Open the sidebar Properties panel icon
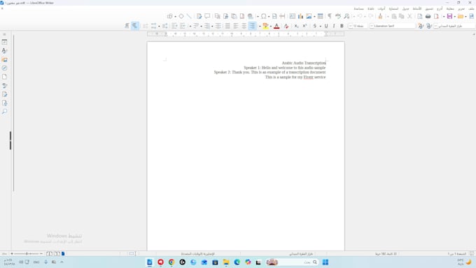 point(4,42)
